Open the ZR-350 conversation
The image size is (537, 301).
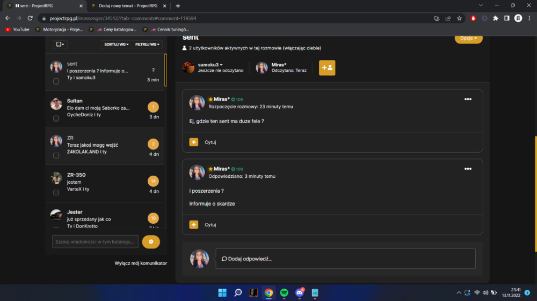click(105, 184)
